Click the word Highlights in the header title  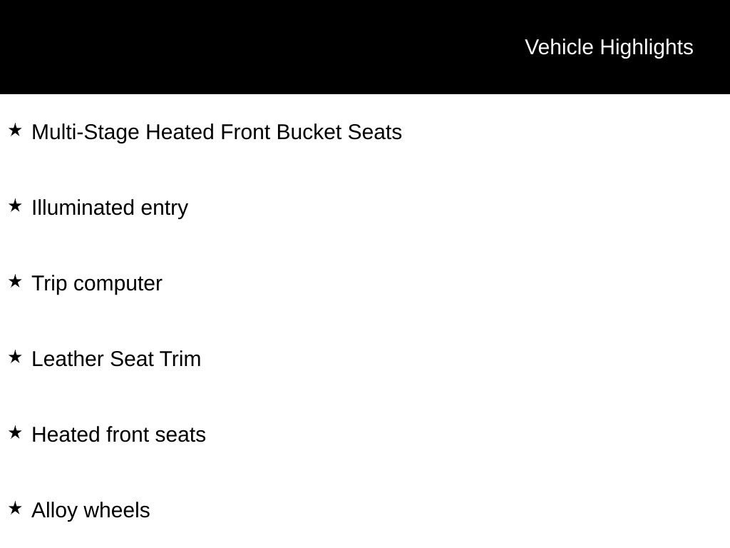(647, 47)
